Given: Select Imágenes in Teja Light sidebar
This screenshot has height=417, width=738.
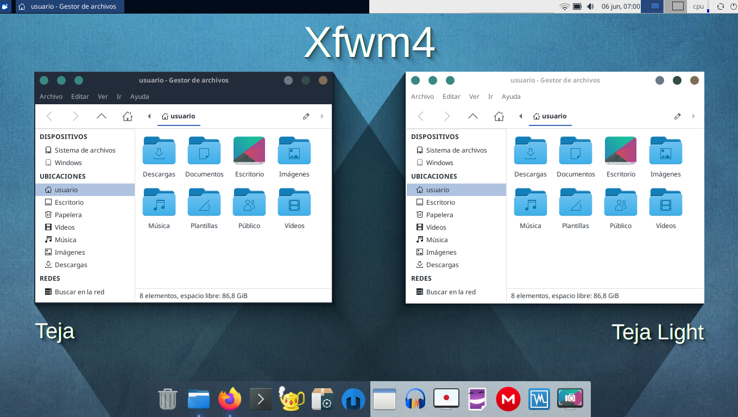Looking at the screenshot, I should [x=456, y=252].
